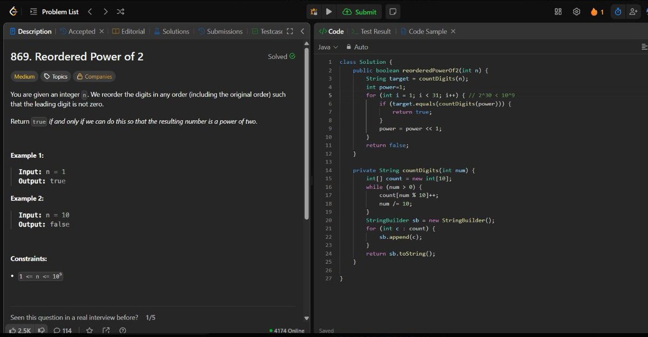Click the 'Example 1:' heading
Image resolution: width=648 pixels, height=337 pixels.
coord(27,156)
